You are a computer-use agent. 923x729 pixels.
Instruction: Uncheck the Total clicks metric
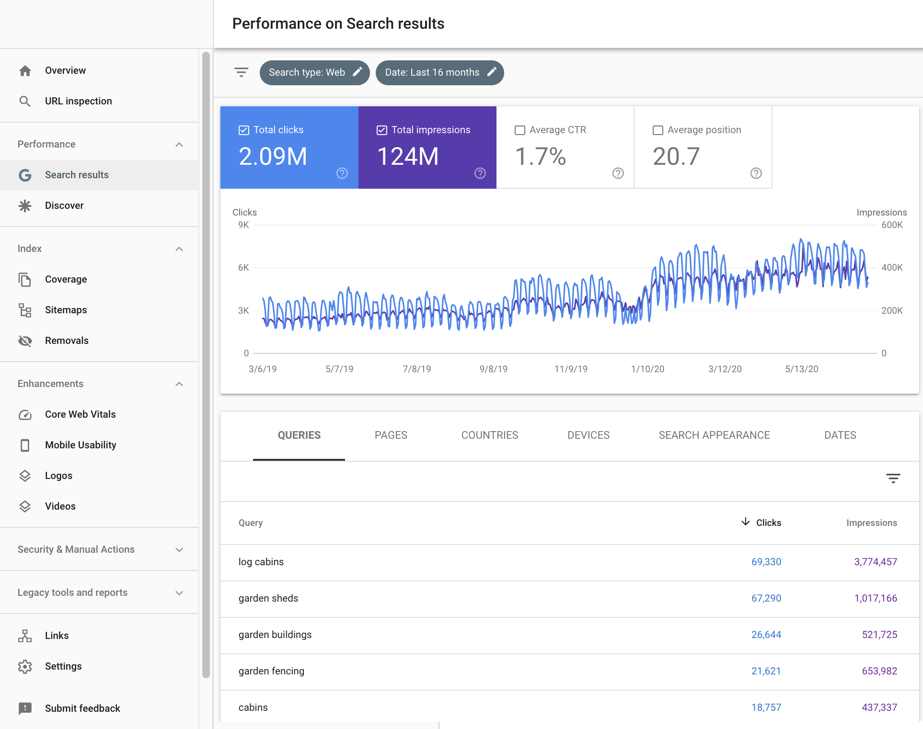point(243,129)
